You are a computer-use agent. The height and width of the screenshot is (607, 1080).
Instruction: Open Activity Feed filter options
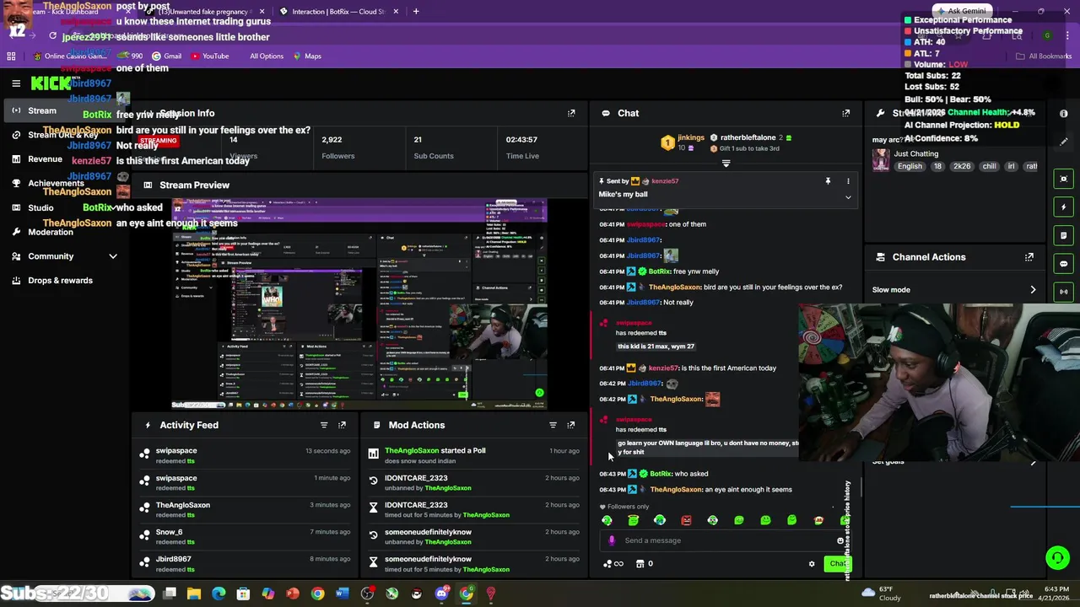click(x=324, y=425)
